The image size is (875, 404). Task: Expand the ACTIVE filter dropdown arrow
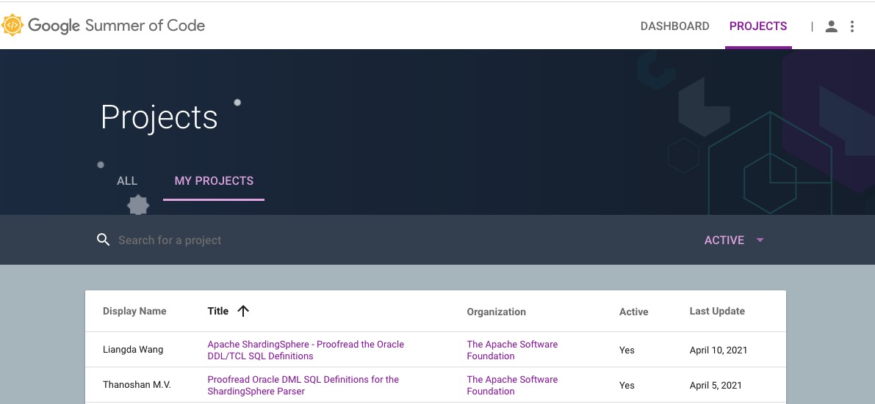pos(760,240)
